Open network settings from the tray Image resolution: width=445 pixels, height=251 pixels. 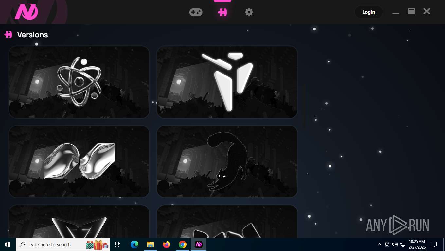(x=403, y=244)
